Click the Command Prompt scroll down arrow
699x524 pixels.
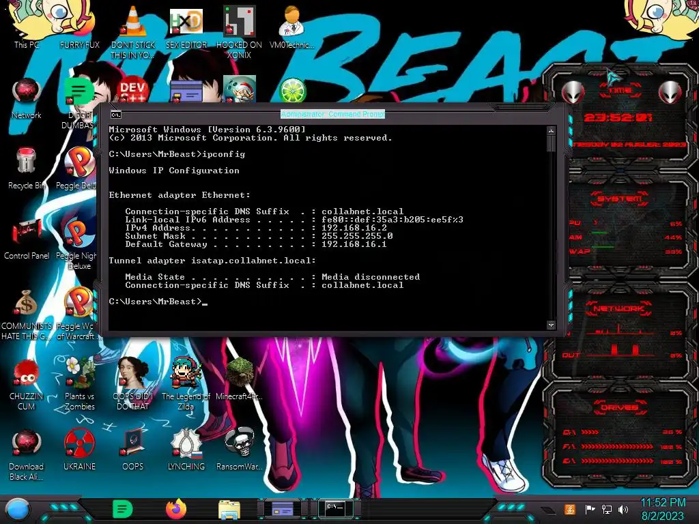(x=551, y=325)
